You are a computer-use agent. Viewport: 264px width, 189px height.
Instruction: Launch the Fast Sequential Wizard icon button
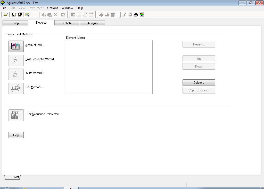pos(16,60)
